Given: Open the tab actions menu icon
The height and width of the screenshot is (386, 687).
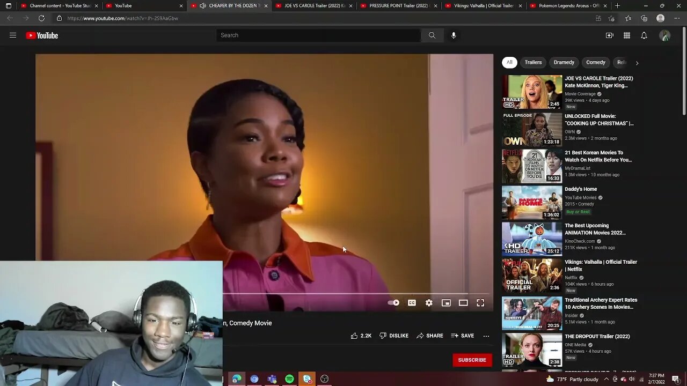Looking at the screenshot, I should (9, 6).
